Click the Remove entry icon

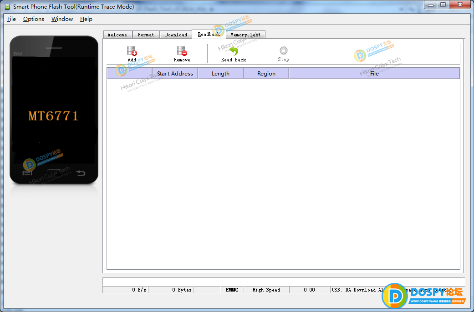click(x=182, y=51)
